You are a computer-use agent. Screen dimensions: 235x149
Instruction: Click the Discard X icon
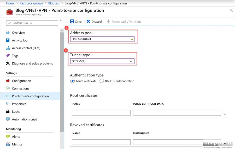[88, 21]
